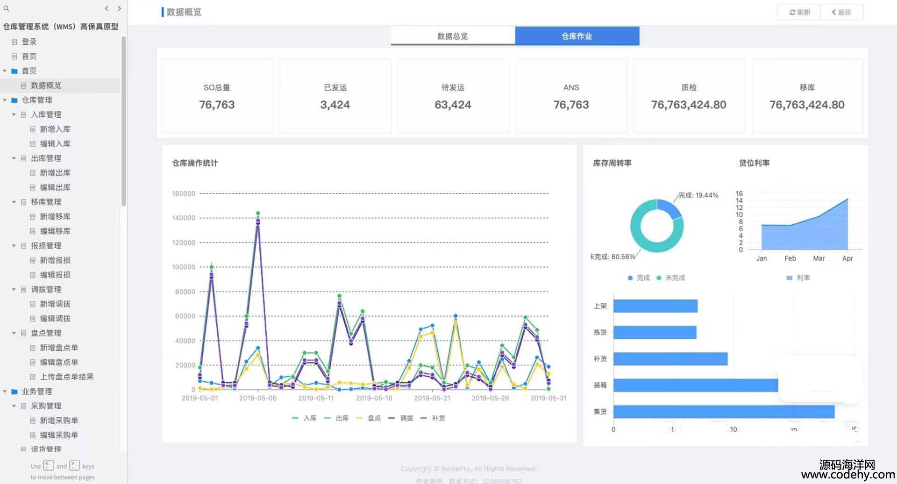This screenshot has height=484, width=897.
Task: Click the blue 业务管理 folder icon
Action: 14,391
